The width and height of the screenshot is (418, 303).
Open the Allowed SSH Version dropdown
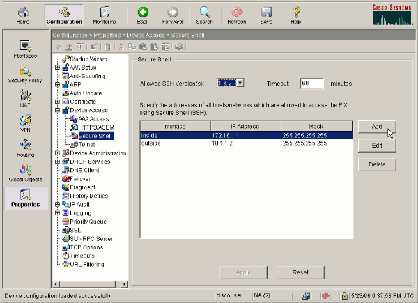240,83
